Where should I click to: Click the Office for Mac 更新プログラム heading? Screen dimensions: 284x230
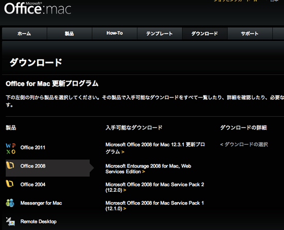coord(52,84)
